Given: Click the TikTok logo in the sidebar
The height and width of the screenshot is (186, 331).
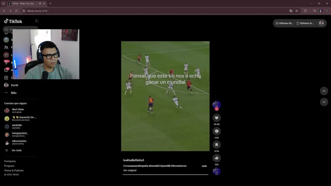Looking at the screenshot, I should coord(13,21).
